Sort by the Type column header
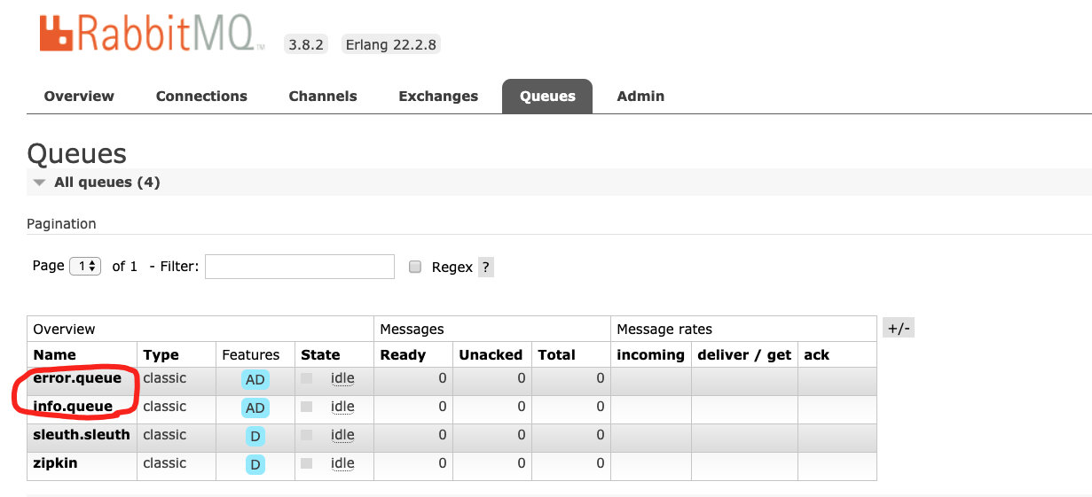Viewport: 1092px width, 497px height. coord(161,354)
